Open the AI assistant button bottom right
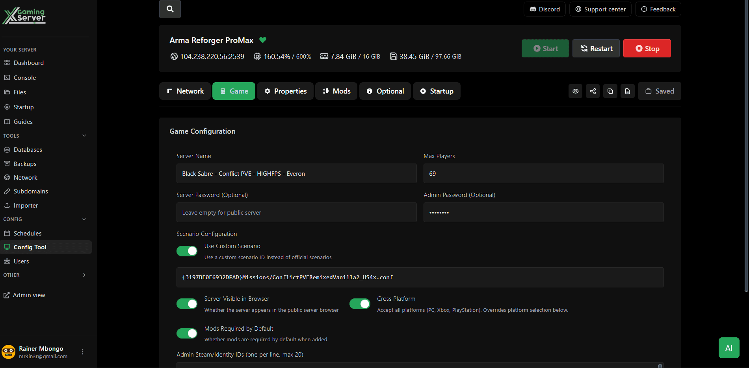Image resolution: width=749 pixels, height=368 pixels. (729, 348)
